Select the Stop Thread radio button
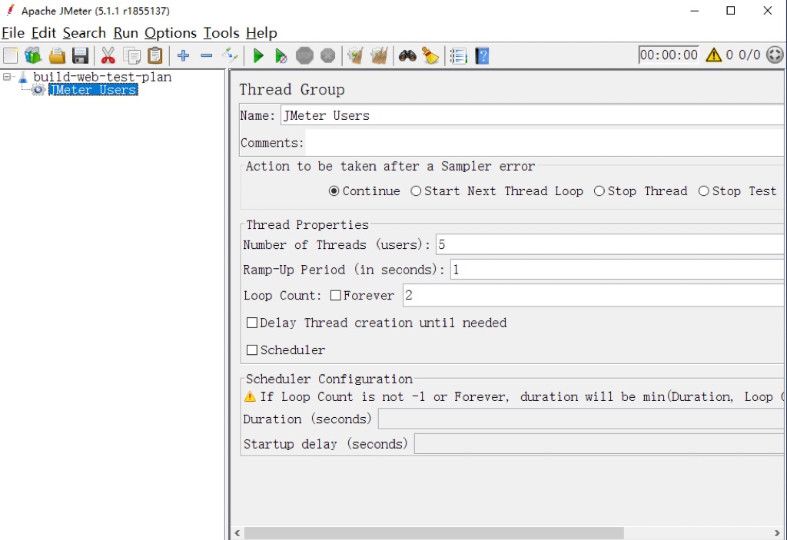The width and height of the screenshot is (787, 540). point(599,191)
